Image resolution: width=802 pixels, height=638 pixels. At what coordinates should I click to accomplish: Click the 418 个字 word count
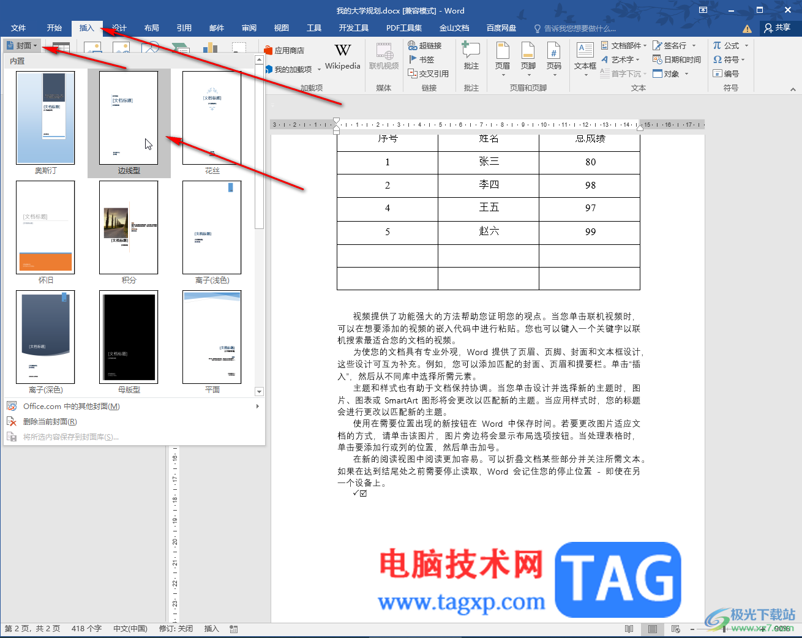(86, 629)
